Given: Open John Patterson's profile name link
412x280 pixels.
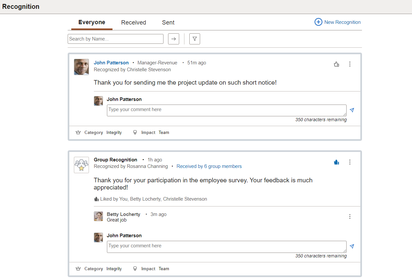Looking at the screenshot, I should pos(111,63).
